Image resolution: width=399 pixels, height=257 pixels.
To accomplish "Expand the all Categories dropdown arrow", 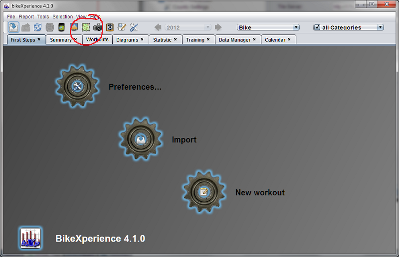I will [x=380, y=27].
